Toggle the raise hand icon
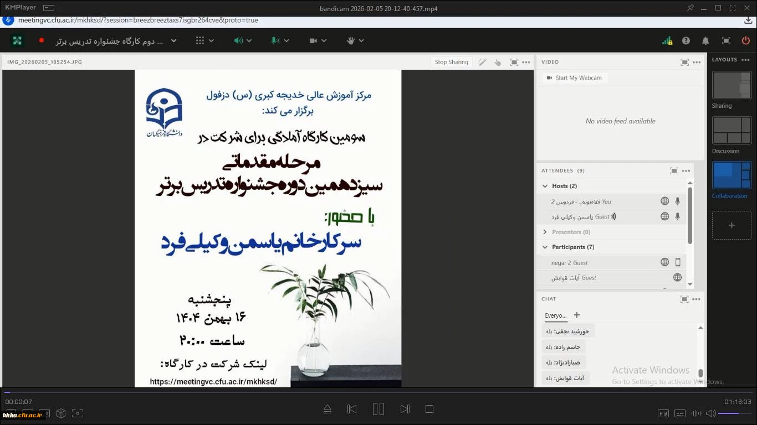 point(350,41)
